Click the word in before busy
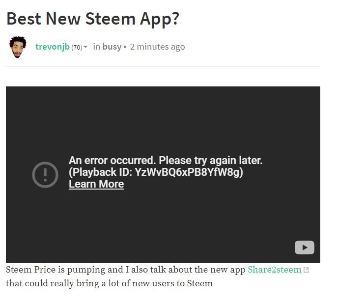The width and height of the screenshot is (337, 302). [96, 47]
